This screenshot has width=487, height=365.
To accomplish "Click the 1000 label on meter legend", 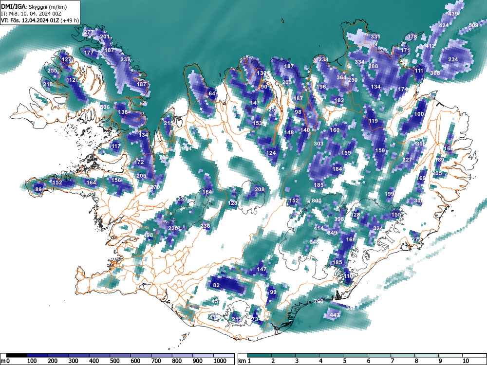I will [220, 361].
